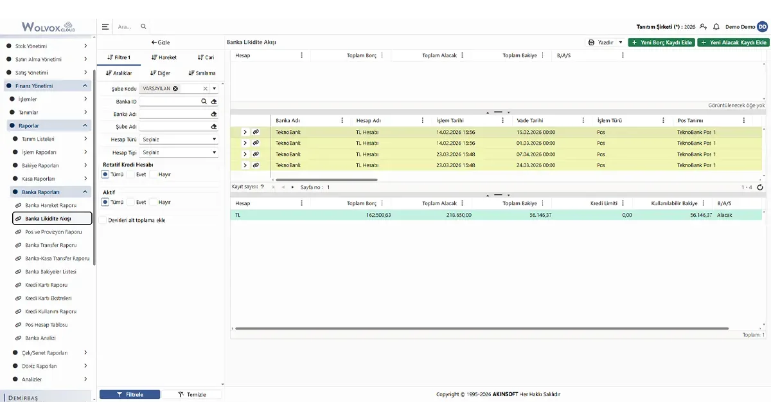Open Hesap Adı column options menu
Screen dimensions: 771x420
pyautogui.click(x=422, y=120)
